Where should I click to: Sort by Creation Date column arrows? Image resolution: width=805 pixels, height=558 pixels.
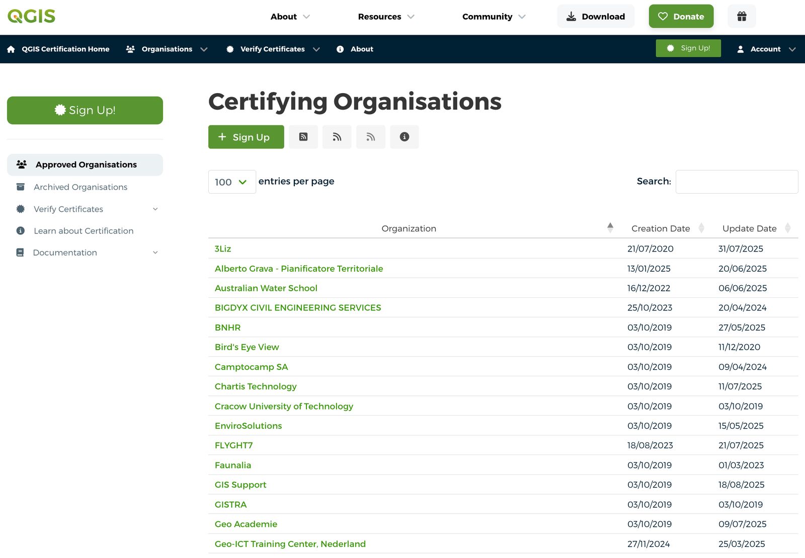tap(701, 228)
